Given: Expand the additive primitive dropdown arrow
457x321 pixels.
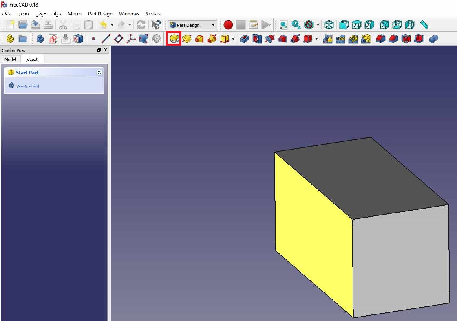Looking at the screenshot, I should click(233, 38).
